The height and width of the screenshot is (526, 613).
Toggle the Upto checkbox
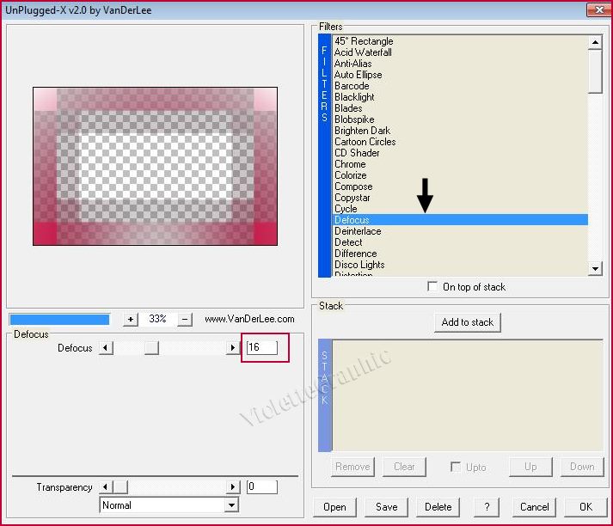[x=456, y=467]
